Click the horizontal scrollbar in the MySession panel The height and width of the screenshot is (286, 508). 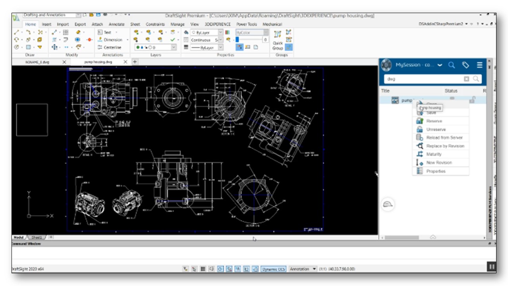click(x=402, y=238)
